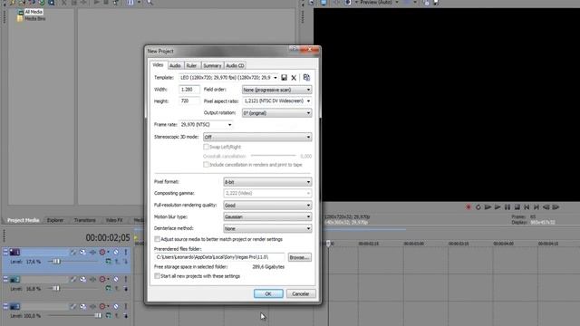
Task: Check Start all new projects with these settings
Action: tap(157, 276)
